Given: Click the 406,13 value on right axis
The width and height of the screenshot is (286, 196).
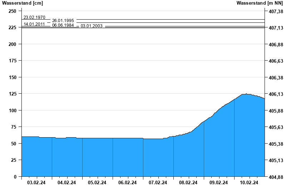Looking at the screenshot, I should coord(275,94).
